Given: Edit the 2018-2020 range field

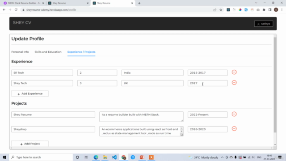Looking at the screenshot, I should coord(207,129).
